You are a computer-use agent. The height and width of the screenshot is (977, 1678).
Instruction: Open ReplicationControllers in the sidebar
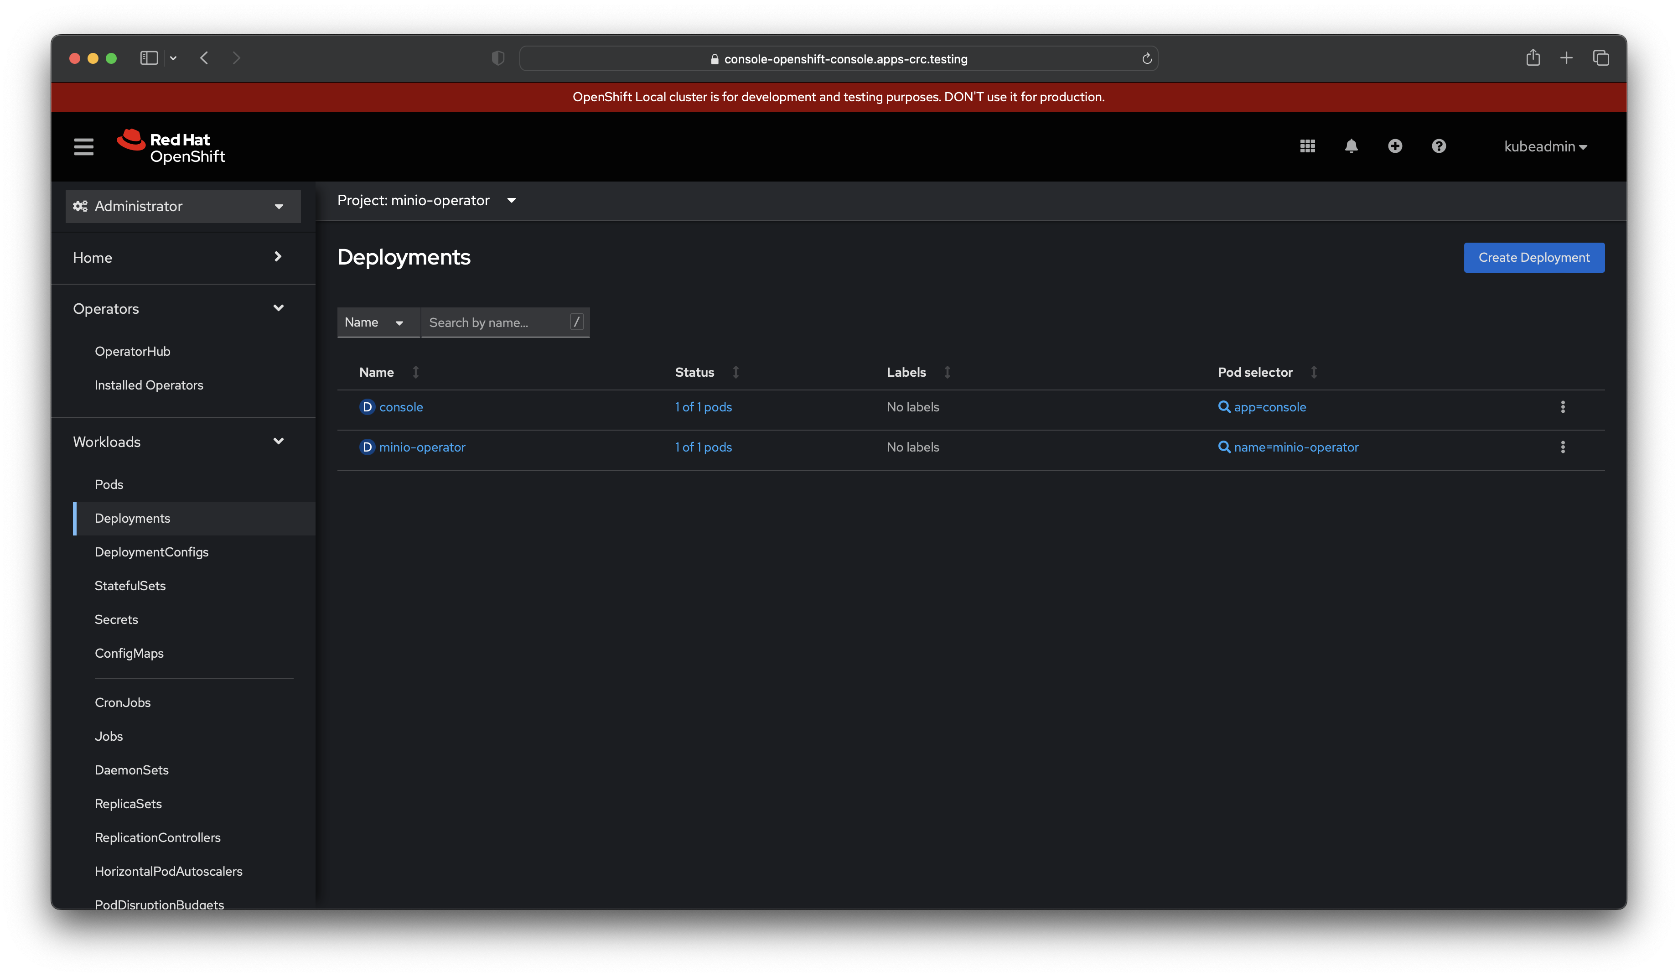pos(157,838)
